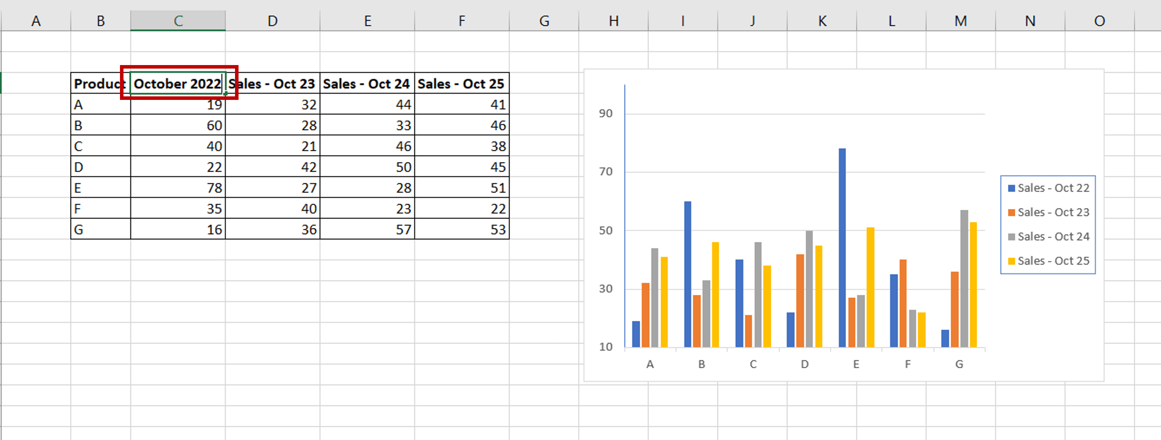Click the Sales - Oct 22 legend entry

pyautogui.click(x=1052, y=188)
